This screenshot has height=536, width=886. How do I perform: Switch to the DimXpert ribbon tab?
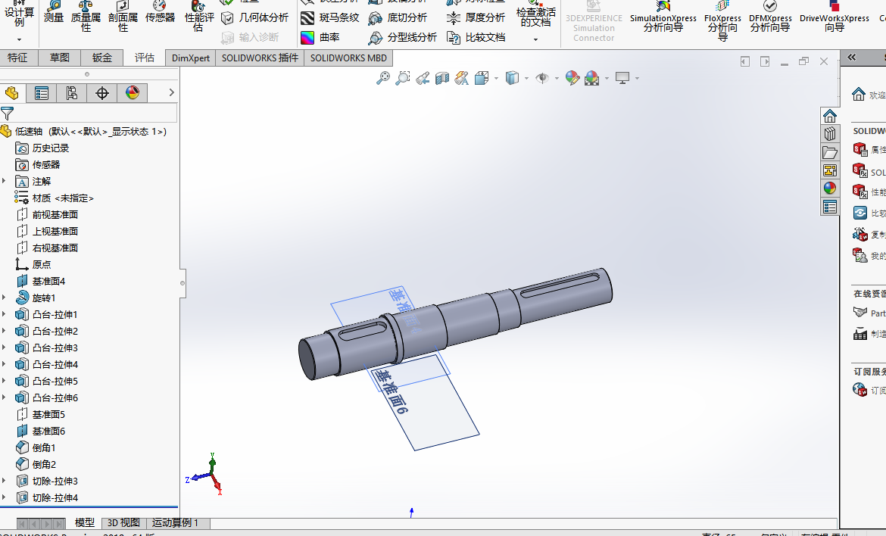[190, 58]
